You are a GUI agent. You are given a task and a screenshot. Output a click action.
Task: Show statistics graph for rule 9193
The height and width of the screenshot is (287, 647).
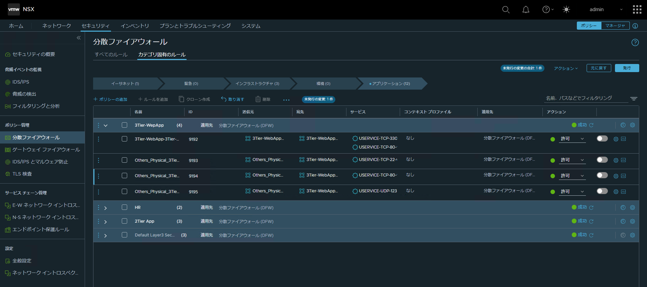623,160
